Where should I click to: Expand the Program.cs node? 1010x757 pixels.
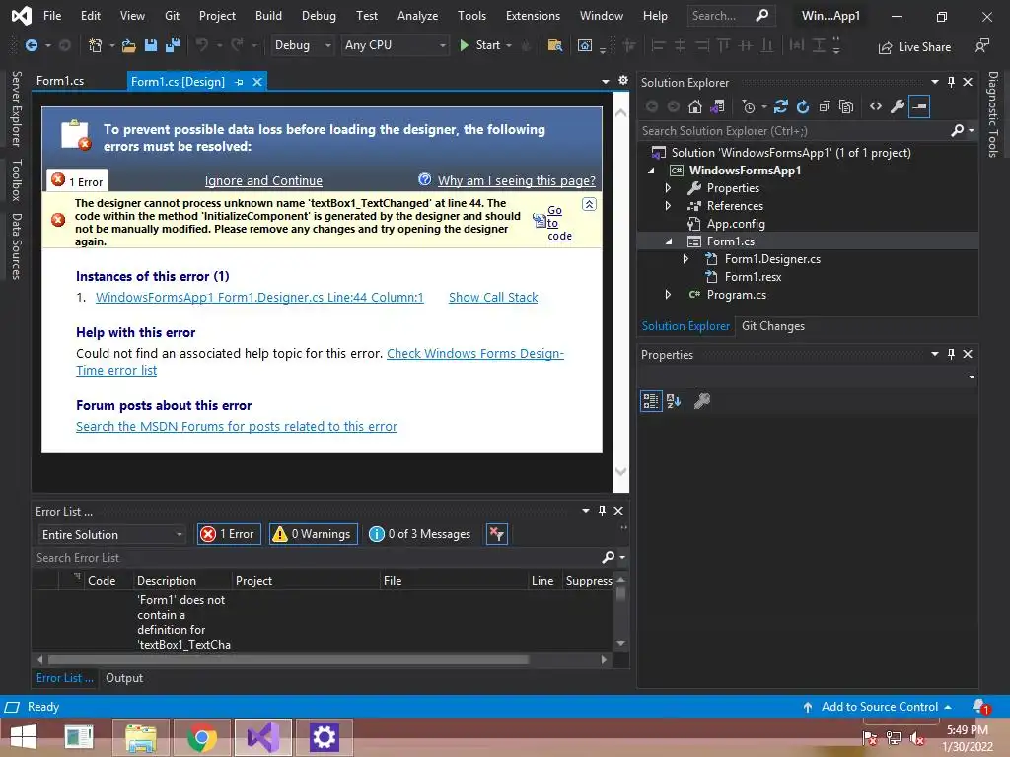point(668,294)
